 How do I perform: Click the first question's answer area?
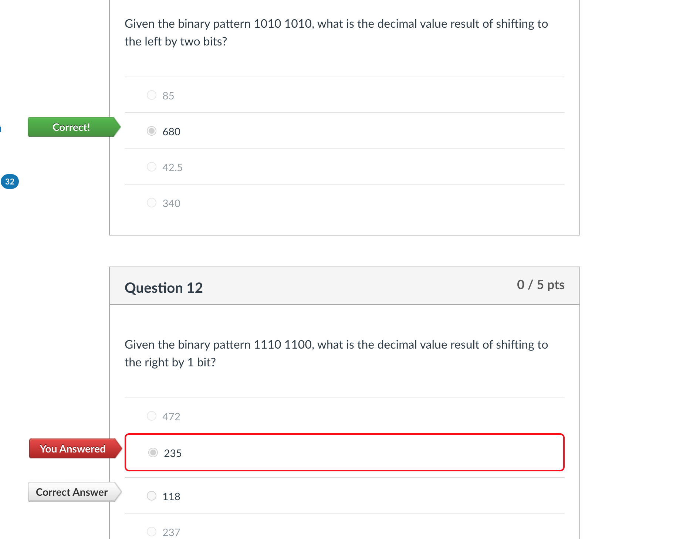click(x=345, y=148)
